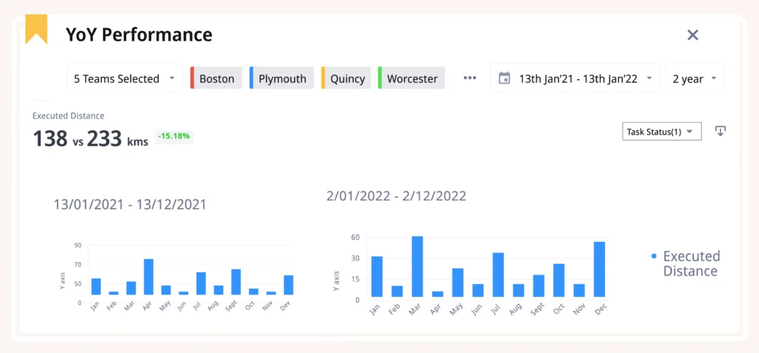Click the -15.18% change badge
Viewport: 759px width, 353px height.
(x=174, y=136)
